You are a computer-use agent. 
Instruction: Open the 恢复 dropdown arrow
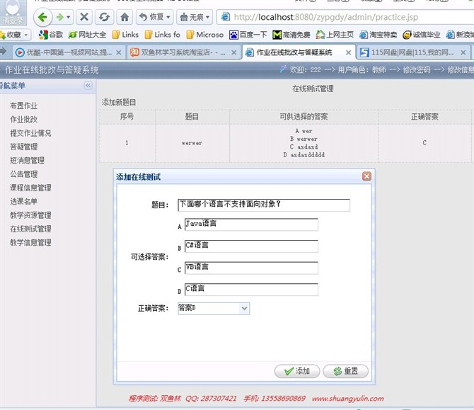click(x=168, y=17)
